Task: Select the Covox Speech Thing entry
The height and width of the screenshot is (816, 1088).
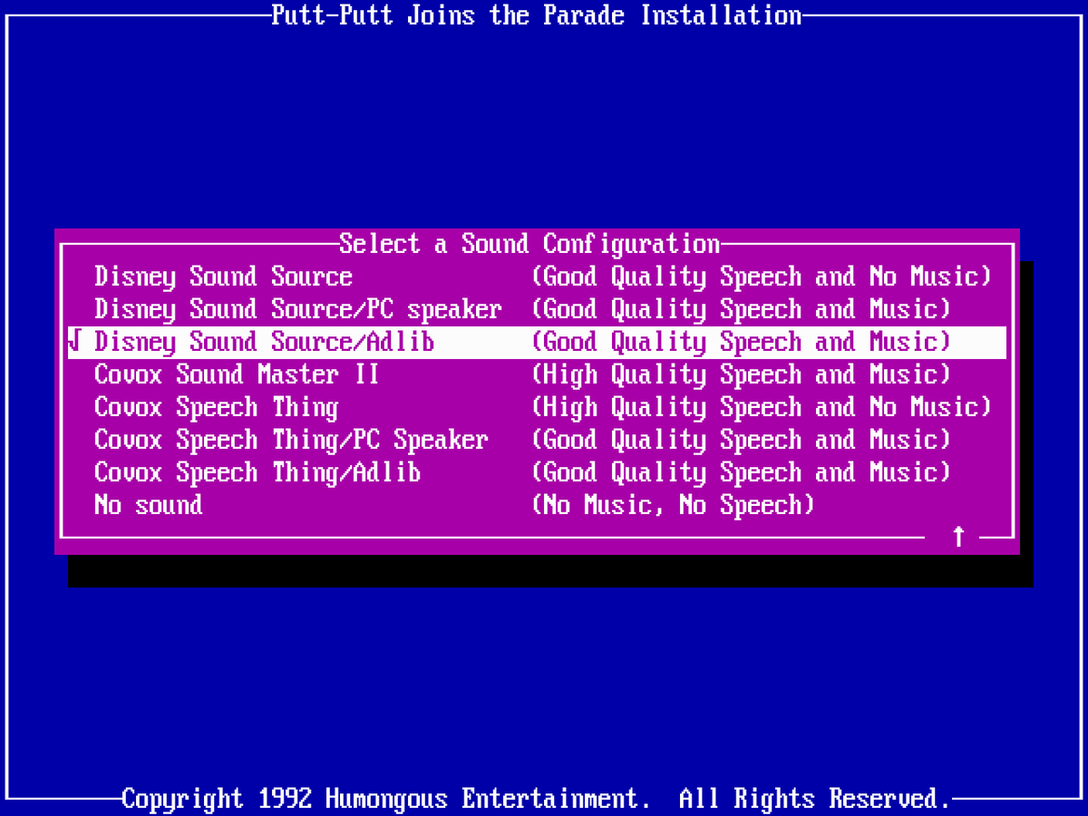Action: [x=537, y=408]
